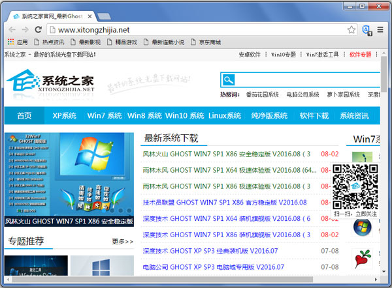Open the shield extension icon
392x288 pixels.
click(367, 30)
